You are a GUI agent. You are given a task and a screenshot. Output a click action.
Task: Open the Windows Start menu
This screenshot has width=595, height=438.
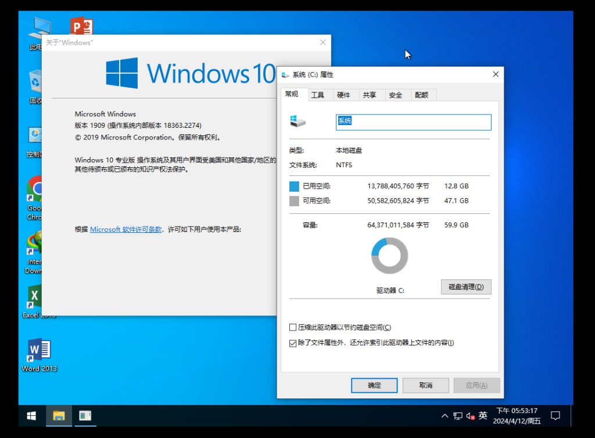tap(31, 415)
